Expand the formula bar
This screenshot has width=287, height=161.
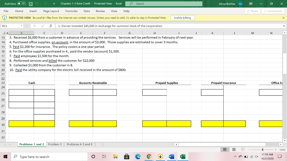click(x=284, y=26)
